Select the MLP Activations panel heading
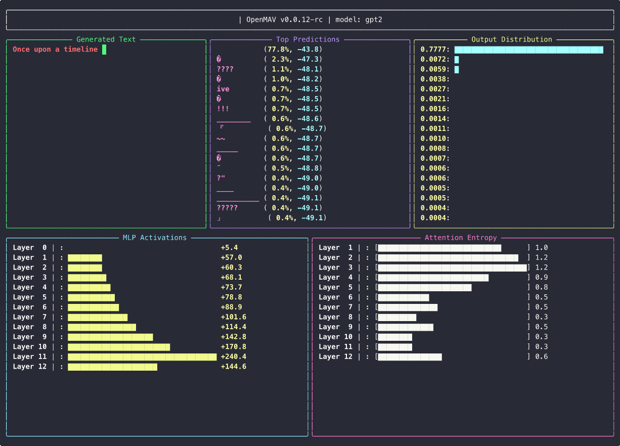This screenshot has height=446, width=620. coord(154,238)
